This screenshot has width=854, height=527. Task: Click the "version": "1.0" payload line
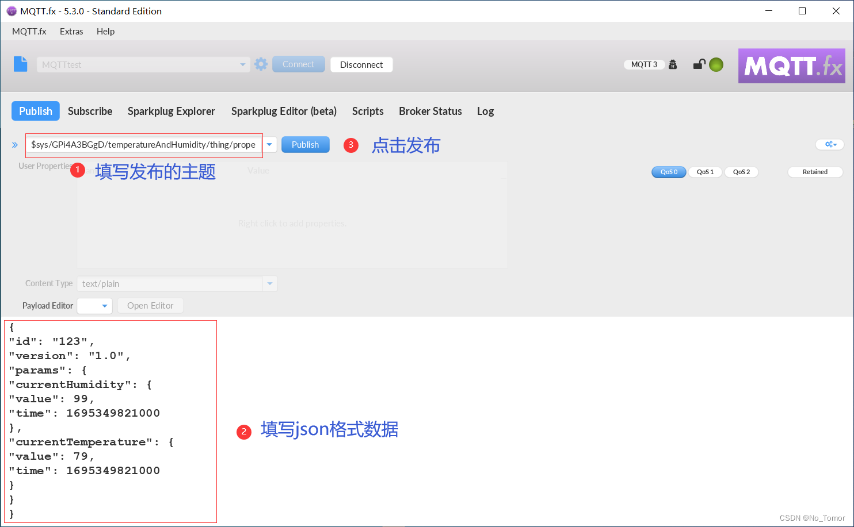[70, 356]
